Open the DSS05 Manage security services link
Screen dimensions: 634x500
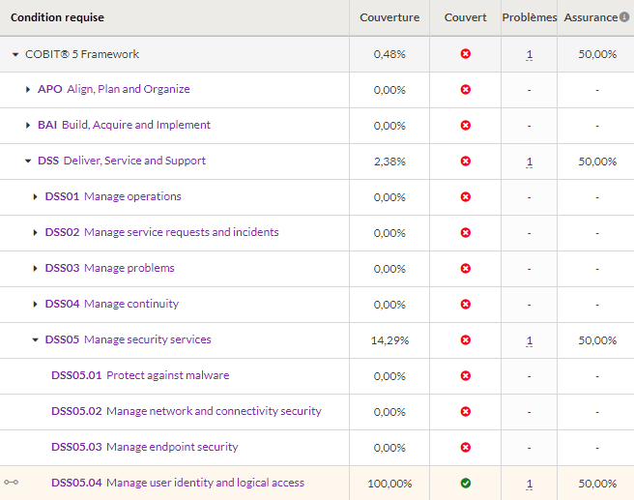pos(129,339)
